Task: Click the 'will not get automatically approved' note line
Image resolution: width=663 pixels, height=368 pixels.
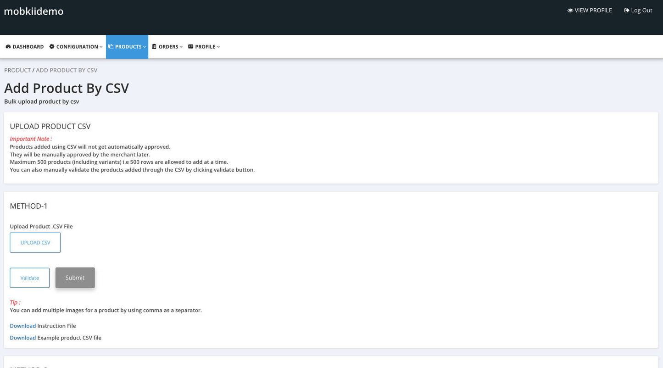Action: 90,147
